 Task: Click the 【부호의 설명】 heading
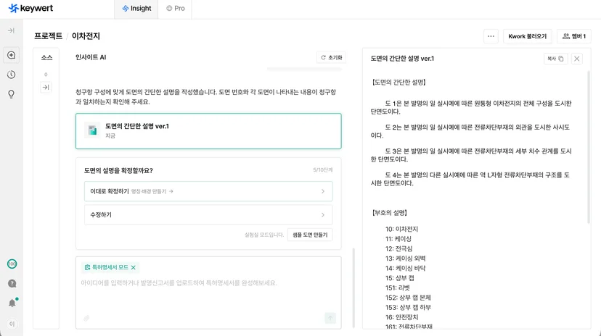tap(390, 212)
